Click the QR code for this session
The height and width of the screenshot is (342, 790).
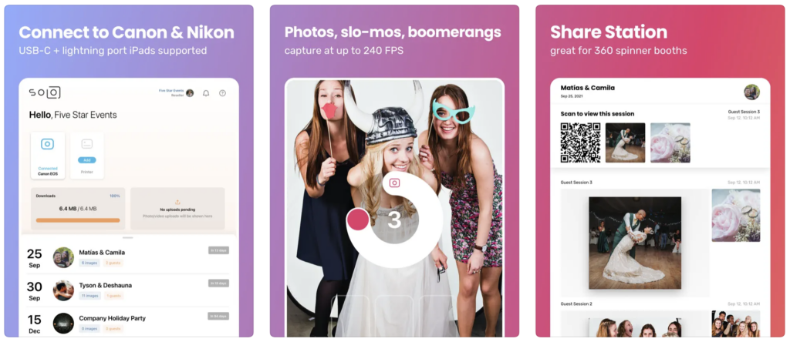coord(580,142)
